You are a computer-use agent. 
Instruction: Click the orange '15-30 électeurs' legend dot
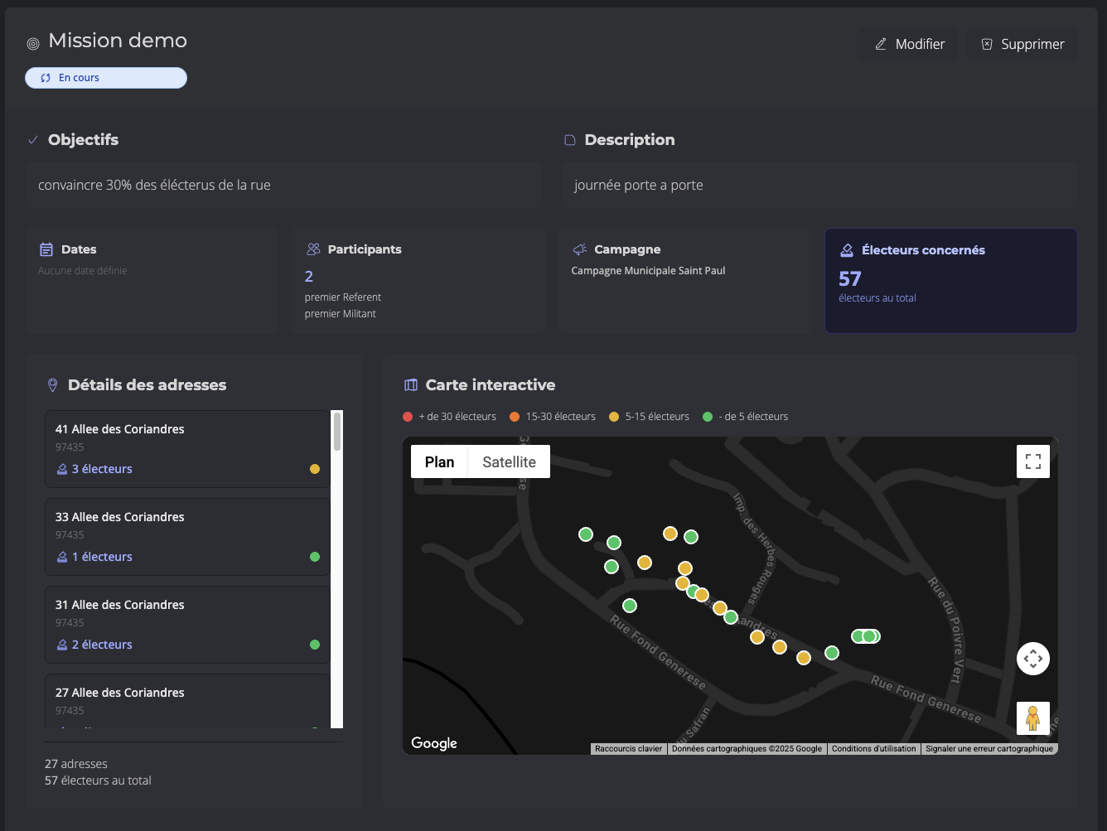pos(515,417)
